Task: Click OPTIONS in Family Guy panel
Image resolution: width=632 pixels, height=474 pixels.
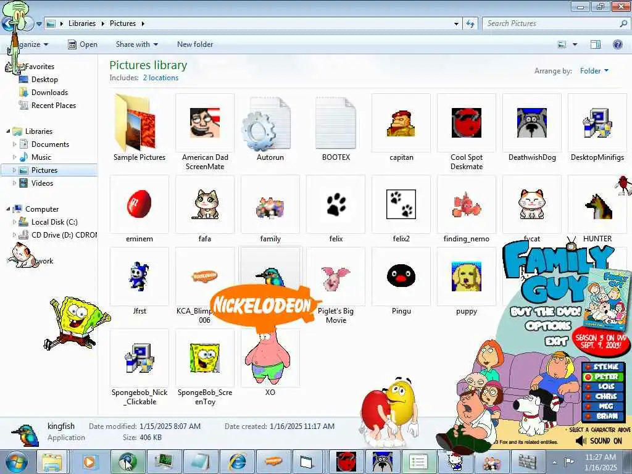Action: pos(548,326)
